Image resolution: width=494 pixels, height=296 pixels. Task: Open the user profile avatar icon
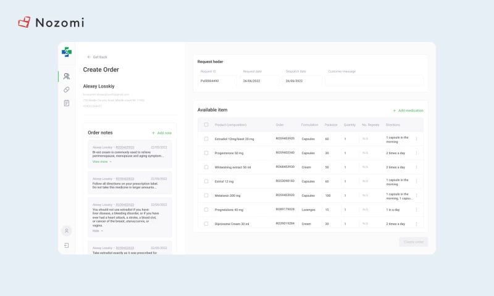[67, 231]
